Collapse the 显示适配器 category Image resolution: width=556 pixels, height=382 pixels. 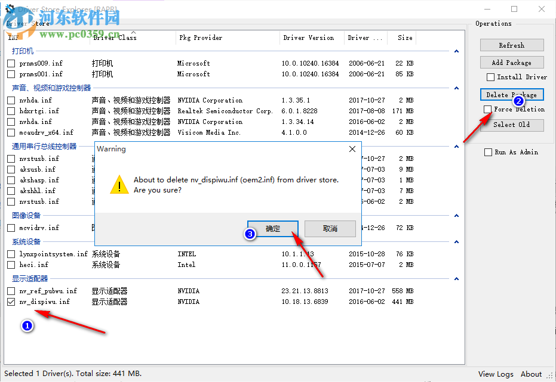(x=456, y=278)
